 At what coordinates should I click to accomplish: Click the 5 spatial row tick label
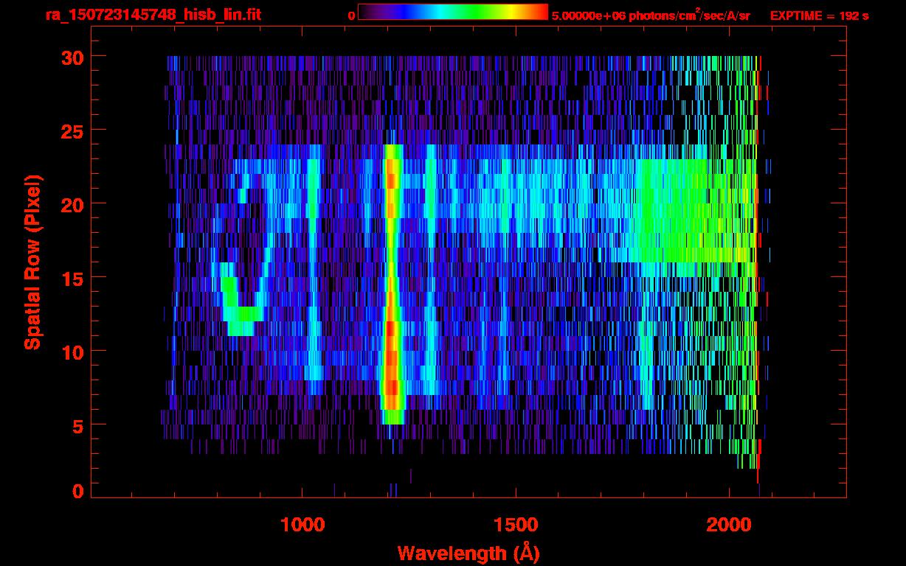pyautogui.click(x=77, y=425)
